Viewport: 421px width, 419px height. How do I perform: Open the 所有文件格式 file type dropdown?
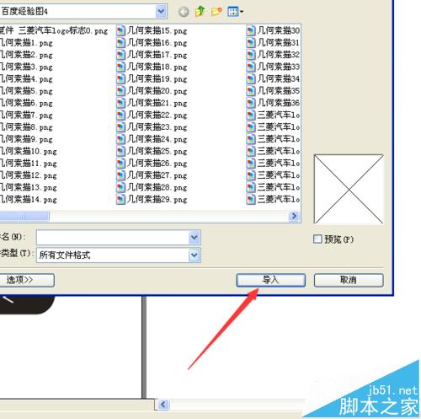195,255
